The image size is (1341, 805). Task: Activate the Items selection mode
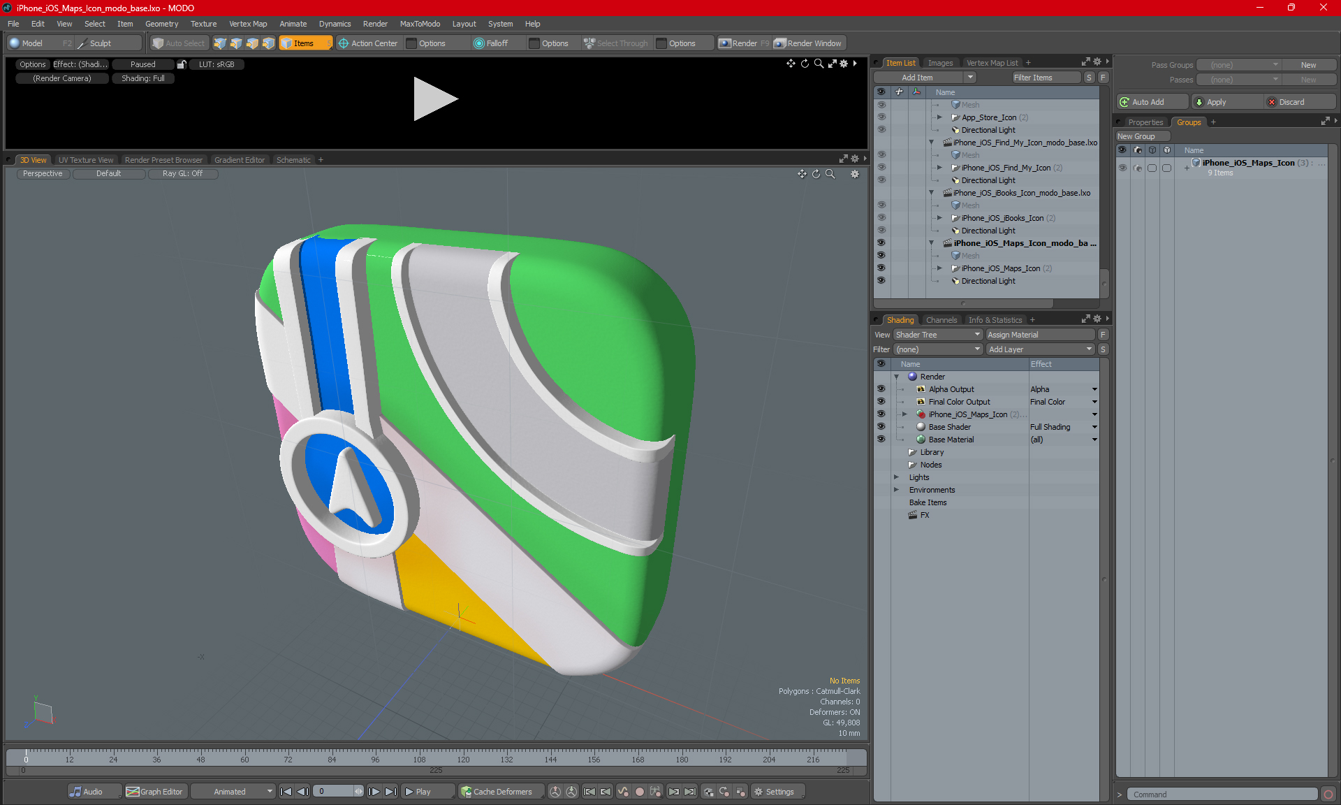pyautogui.click(x=305, y=43)
